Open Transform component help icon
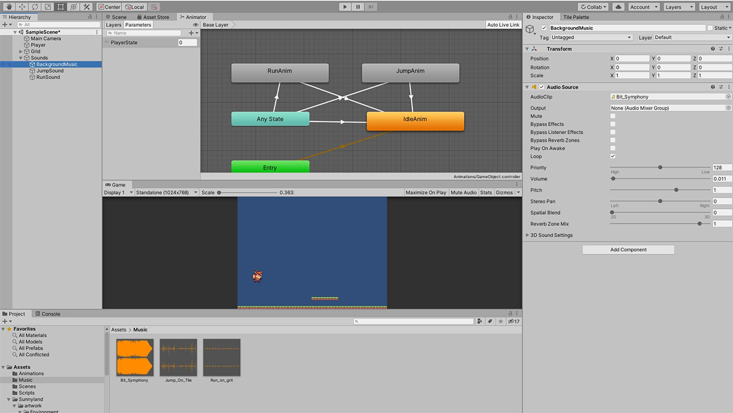The image size is (733, 413). [713, 49]
